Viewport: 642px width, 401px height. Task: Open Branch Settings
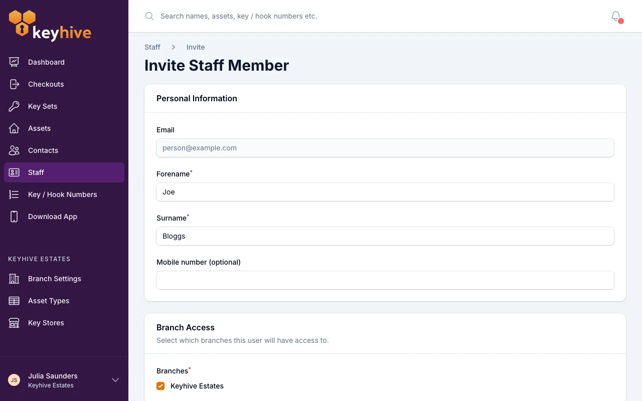pyautogui.click(x=64, y=279)
